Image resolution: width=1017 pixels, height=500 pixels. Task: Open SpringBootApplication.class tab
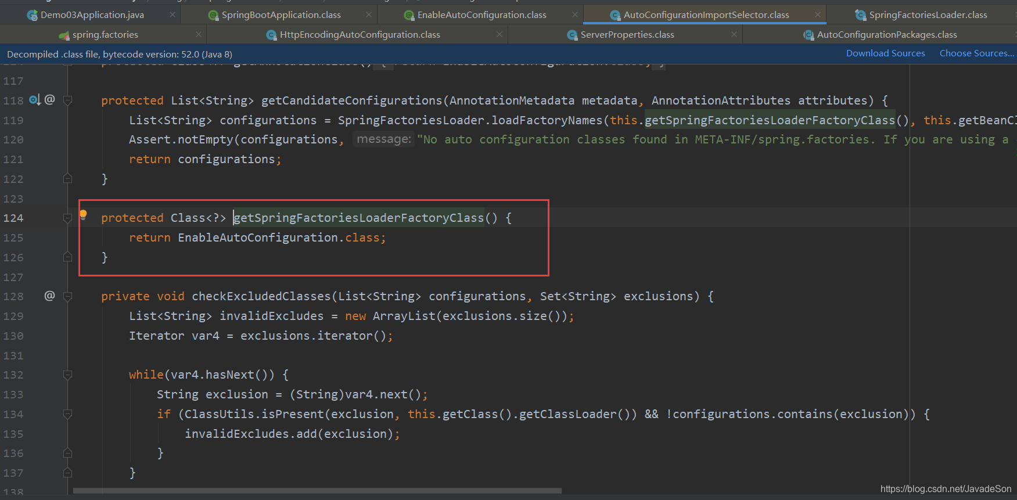281,15
